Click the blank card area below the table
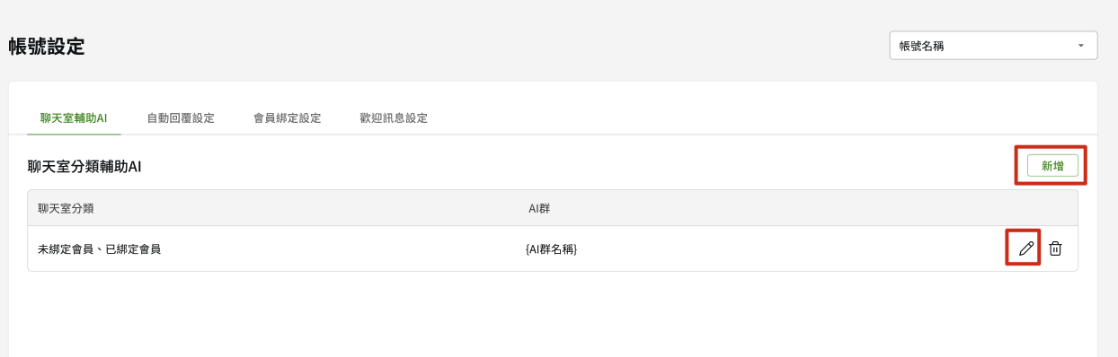Screen dimensions: 1118x357 pyautogui.click(x=553, y=314)
